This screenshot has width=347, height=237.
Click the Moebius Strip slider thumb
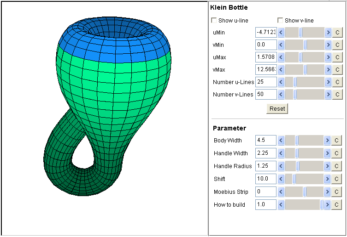point(305,192)
